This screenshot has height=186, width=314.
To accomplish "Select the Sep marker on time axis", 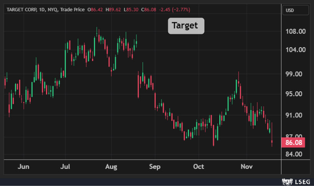I will (155, 167).
